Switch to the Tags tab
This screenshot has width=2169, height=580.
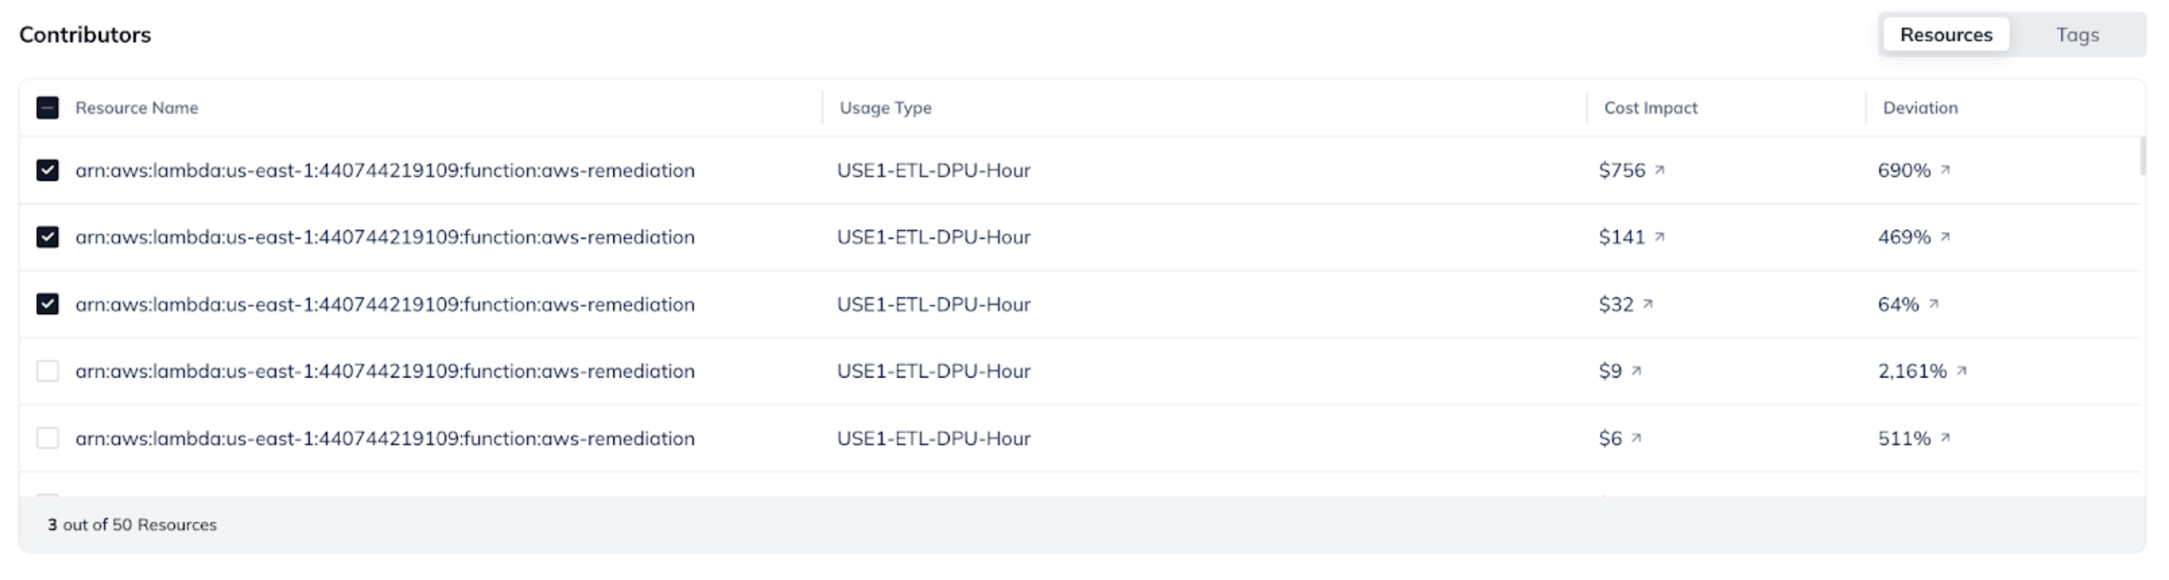click(x=2077, y=35)
